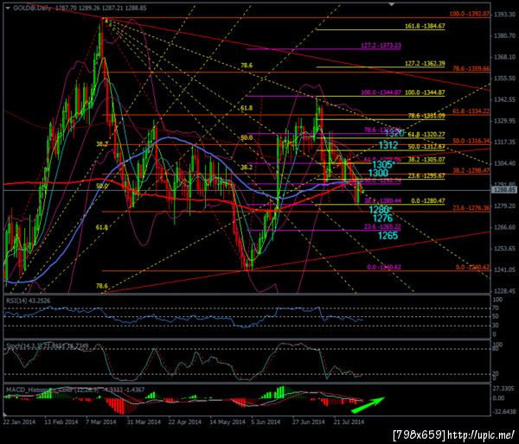Select the orange '23.6 -1276.36' level label
The width and height of the screenshot is (519, 444).
coord(471,207)
